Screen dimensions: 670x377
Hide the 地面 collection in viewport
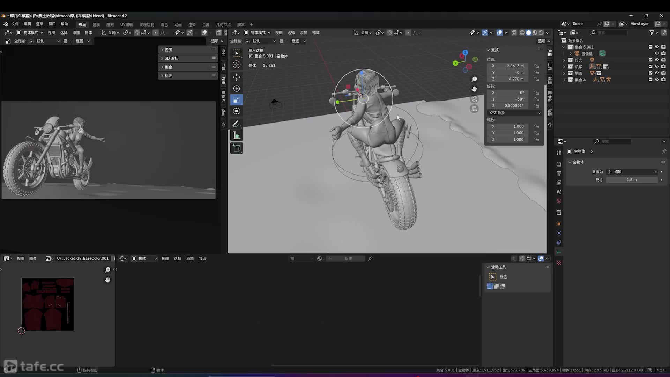pos(657,73)
